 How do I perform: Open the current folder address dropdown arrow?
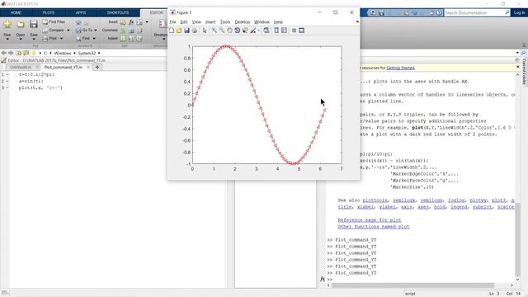(517, 53)
